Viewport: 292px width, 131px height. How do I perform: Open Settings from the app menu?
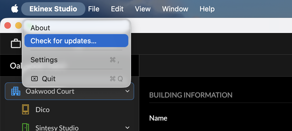[76, 60]
